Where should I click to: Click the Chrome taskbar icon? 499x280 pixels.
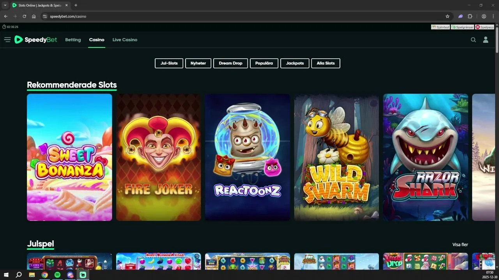pyautogui.click(x=45, y=275)
